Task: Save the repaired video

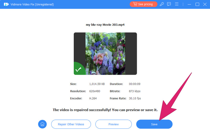Action: click(x=154, y=124)
